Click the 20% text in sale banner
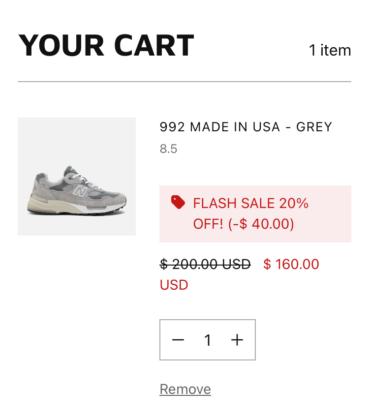This screenshot has height=418, width=369. pyautogui.click(x=294, y=203)
